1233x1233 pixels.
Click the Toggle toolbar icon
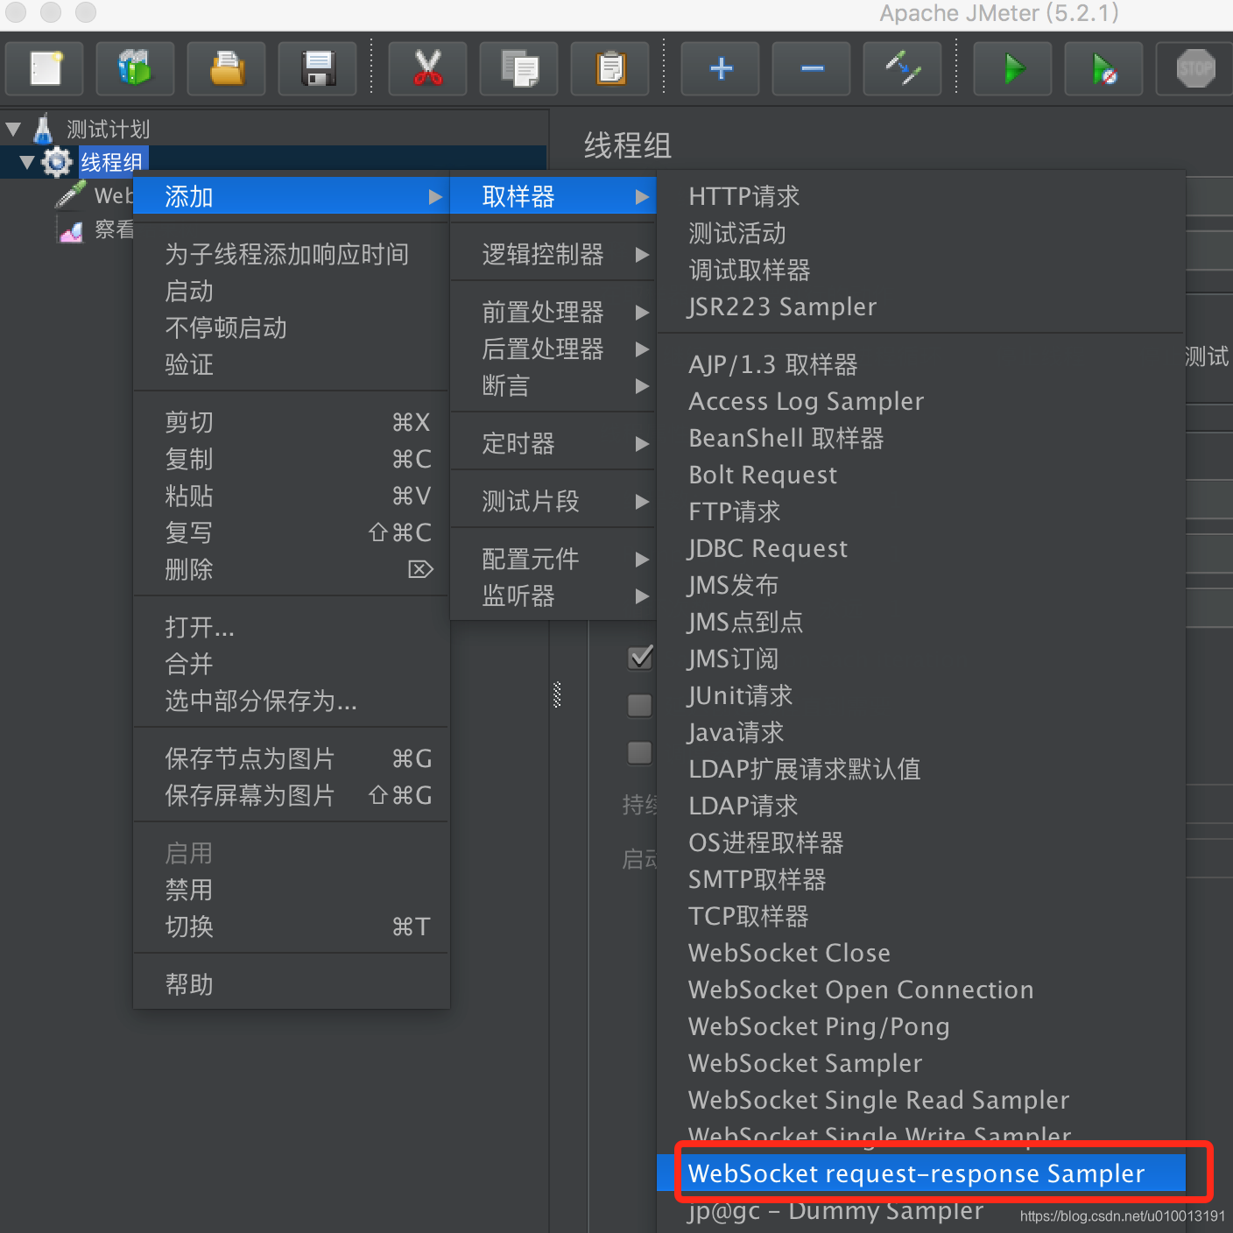[x=903, y=68]
